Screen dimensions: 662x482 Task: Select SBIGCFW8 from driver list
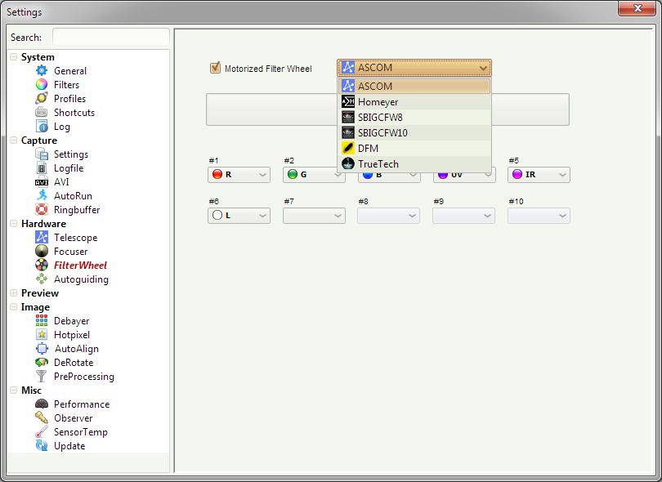point(414,118)
